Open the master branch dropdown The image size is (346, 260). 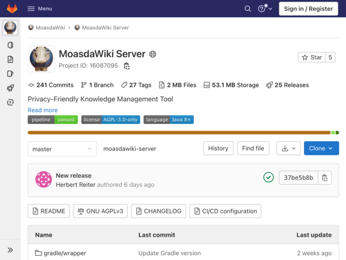pos(62,149)
